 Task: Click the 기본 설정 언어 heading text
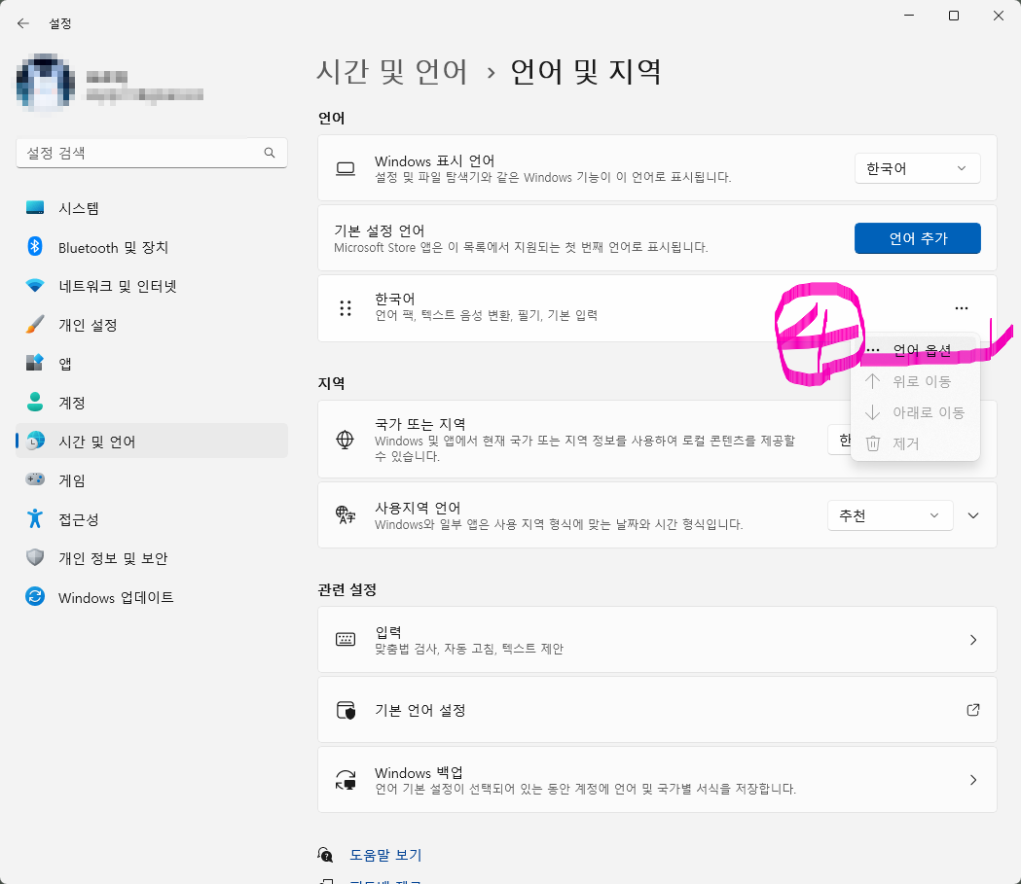(x=379, y=230)
